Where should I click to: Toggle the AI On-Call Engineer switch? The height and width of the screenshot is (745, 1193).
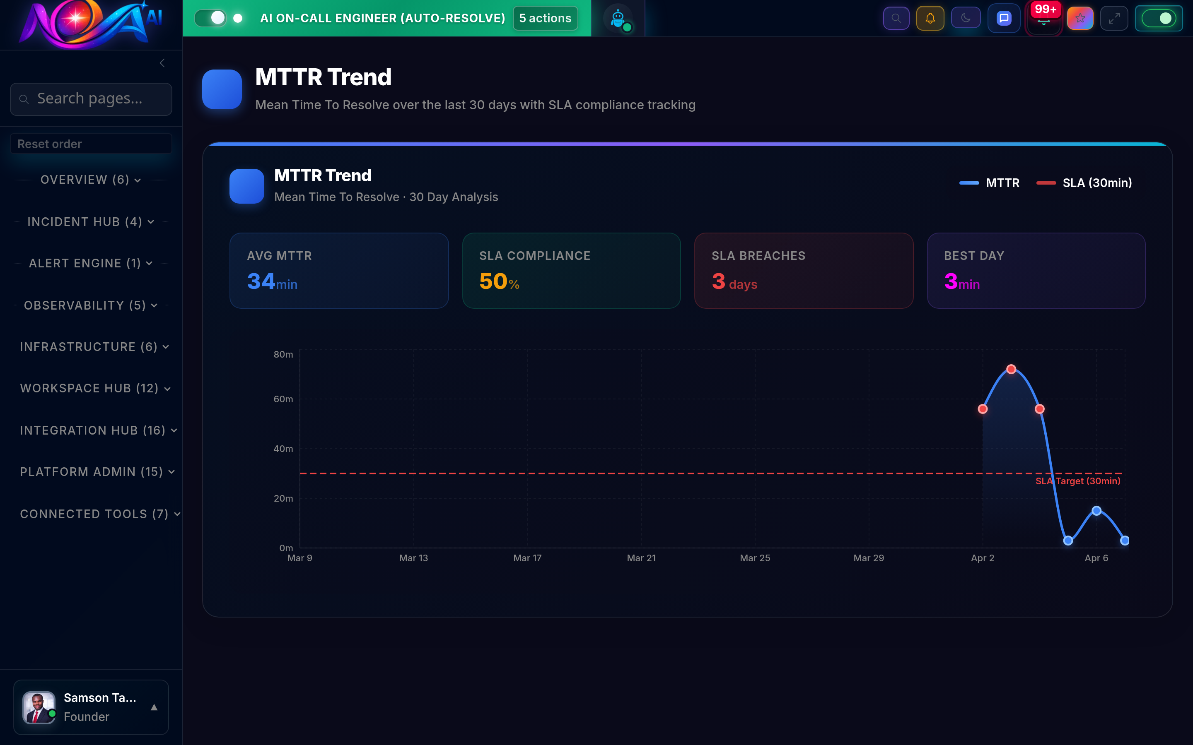(x=211, y=18)
